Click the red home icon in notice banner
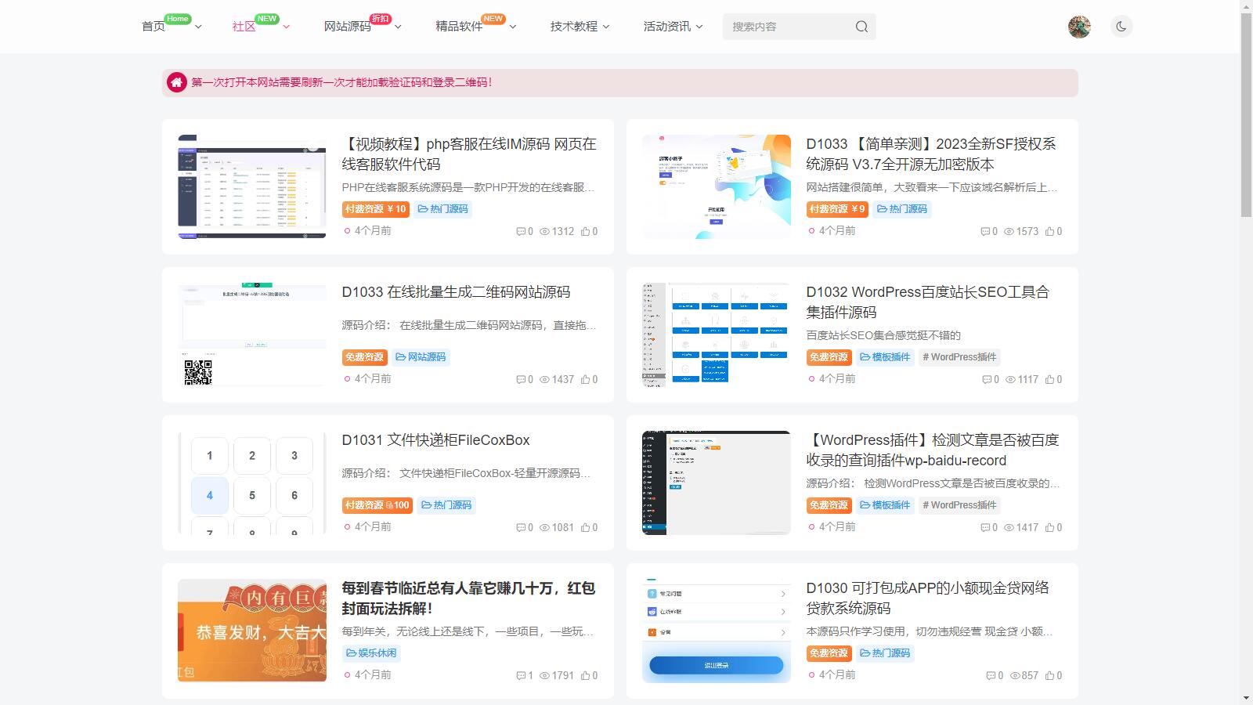This screenshot has height=705, width=1253. 177,82
